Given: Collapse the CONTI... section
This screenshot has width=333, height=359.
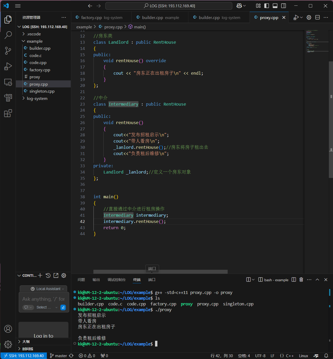Looking at the screenshot, I should click(x=27, y=275).
